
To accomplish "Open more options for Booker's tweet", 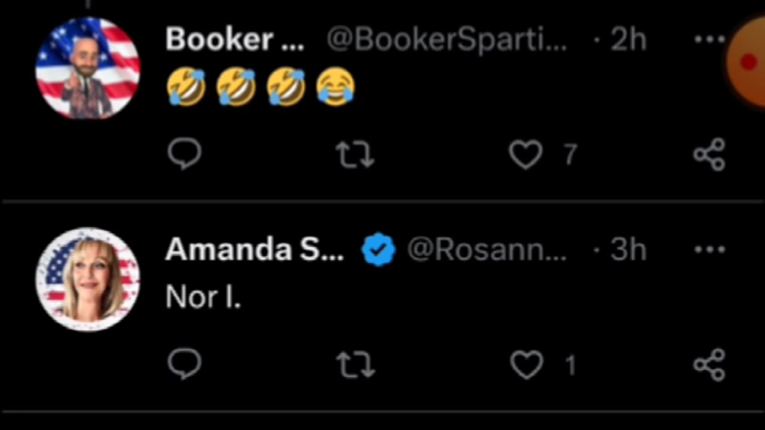I will (709, 39).
